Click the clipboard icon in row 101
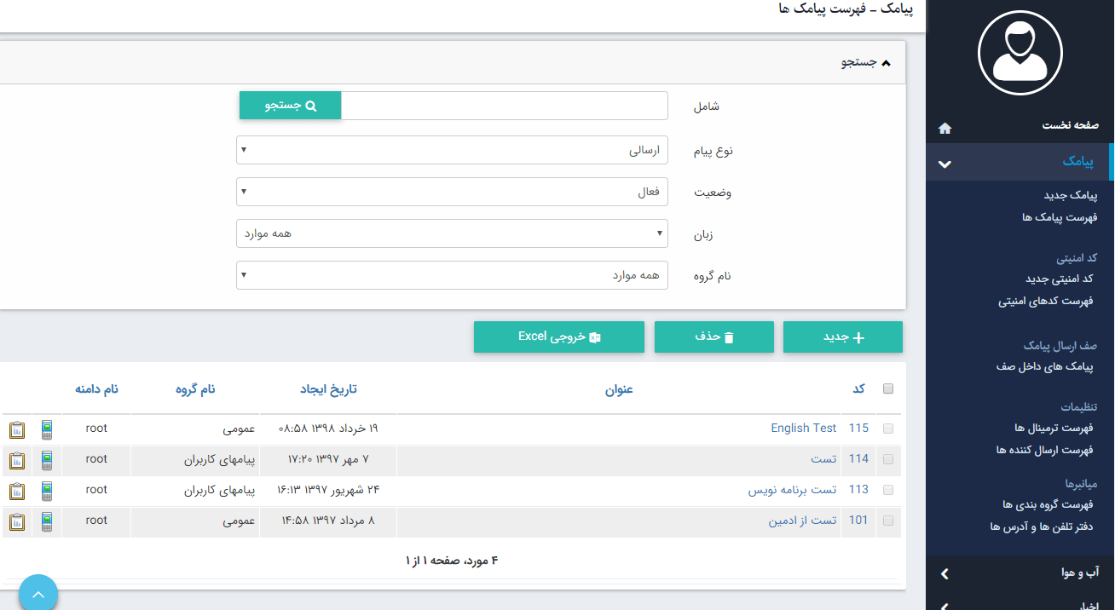Viewport: 1115px width, 610px height. [17, 521]
